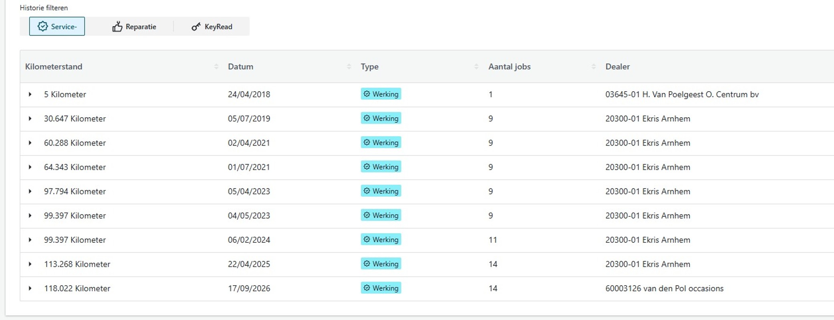
Task: Click the date 24/04/2018
Action: [249, 94]
